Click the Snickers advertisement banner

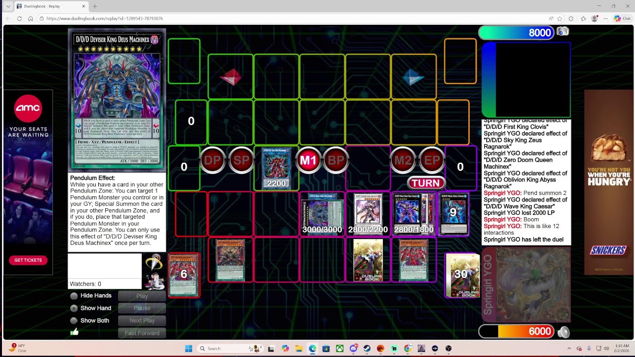tap(609, 182)
